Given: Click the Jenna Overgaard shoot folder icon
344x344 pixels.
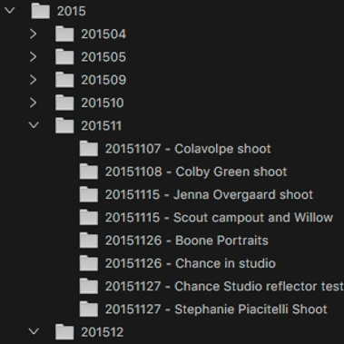Looking at the screenshot, I should (89, 194).
